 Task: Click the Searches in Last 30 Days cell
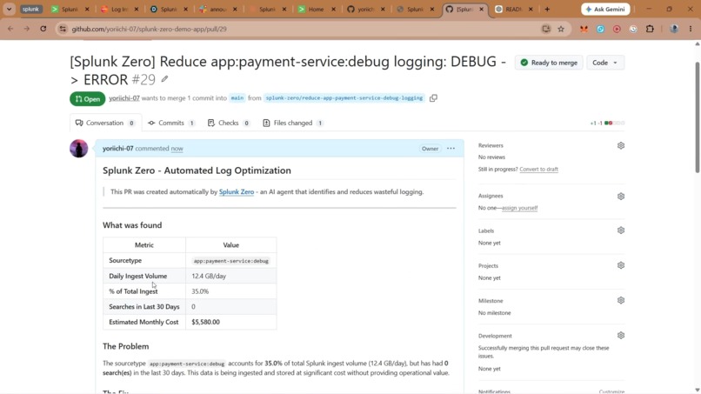(x=144, y=307)
